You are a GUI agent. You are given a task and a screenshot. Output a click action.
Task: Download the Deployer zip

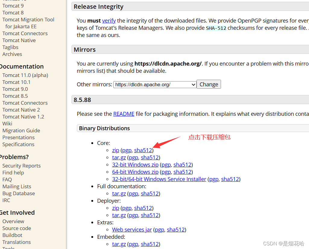[116, 208]
